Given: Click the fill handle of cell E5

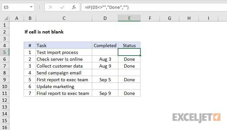Looking at the screenshot, I should tap(140, 56).
